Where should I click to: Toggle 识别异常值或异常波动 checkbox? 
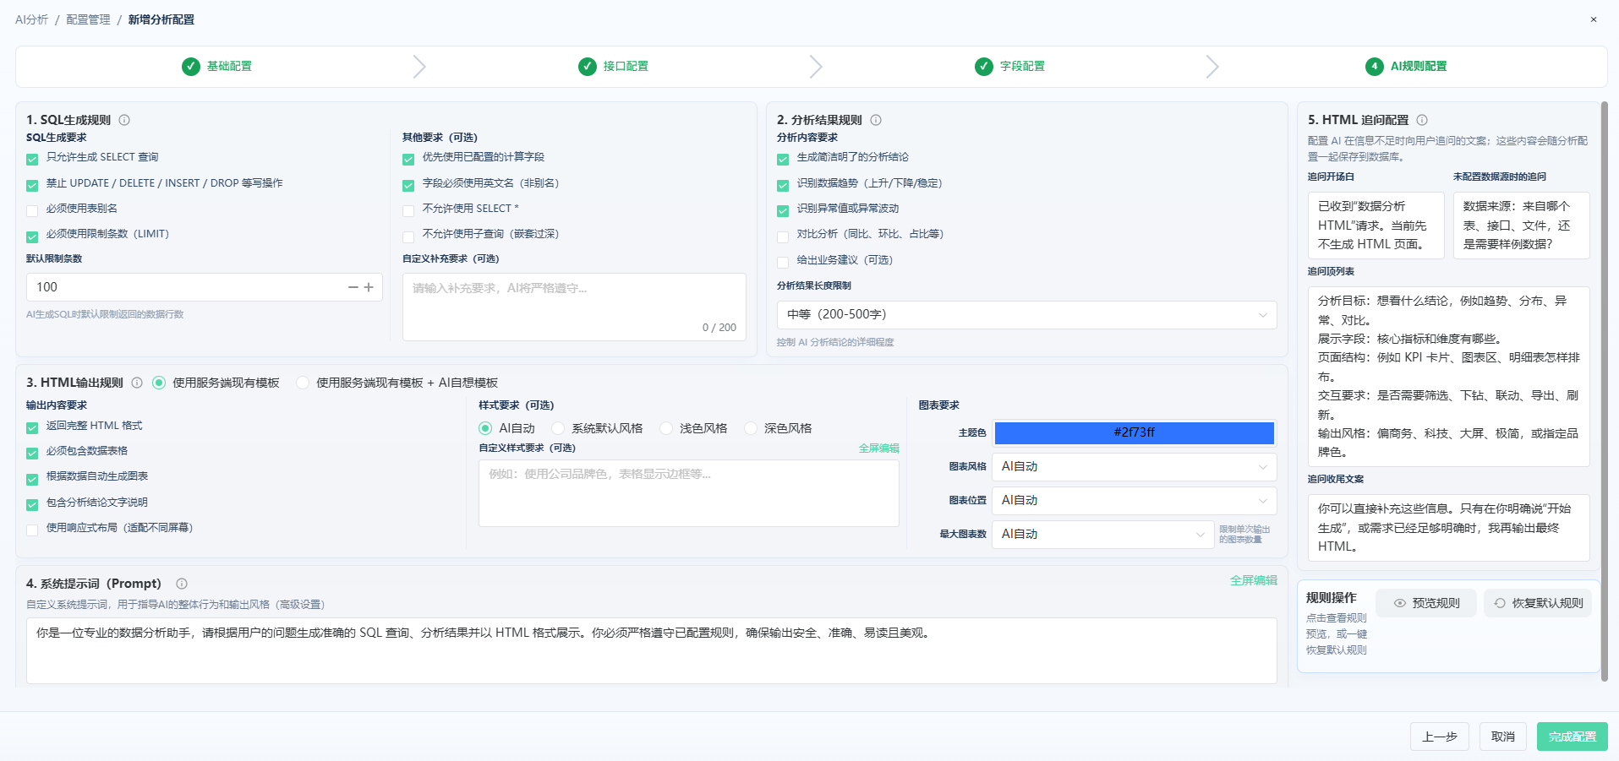(x=783, y=210)
